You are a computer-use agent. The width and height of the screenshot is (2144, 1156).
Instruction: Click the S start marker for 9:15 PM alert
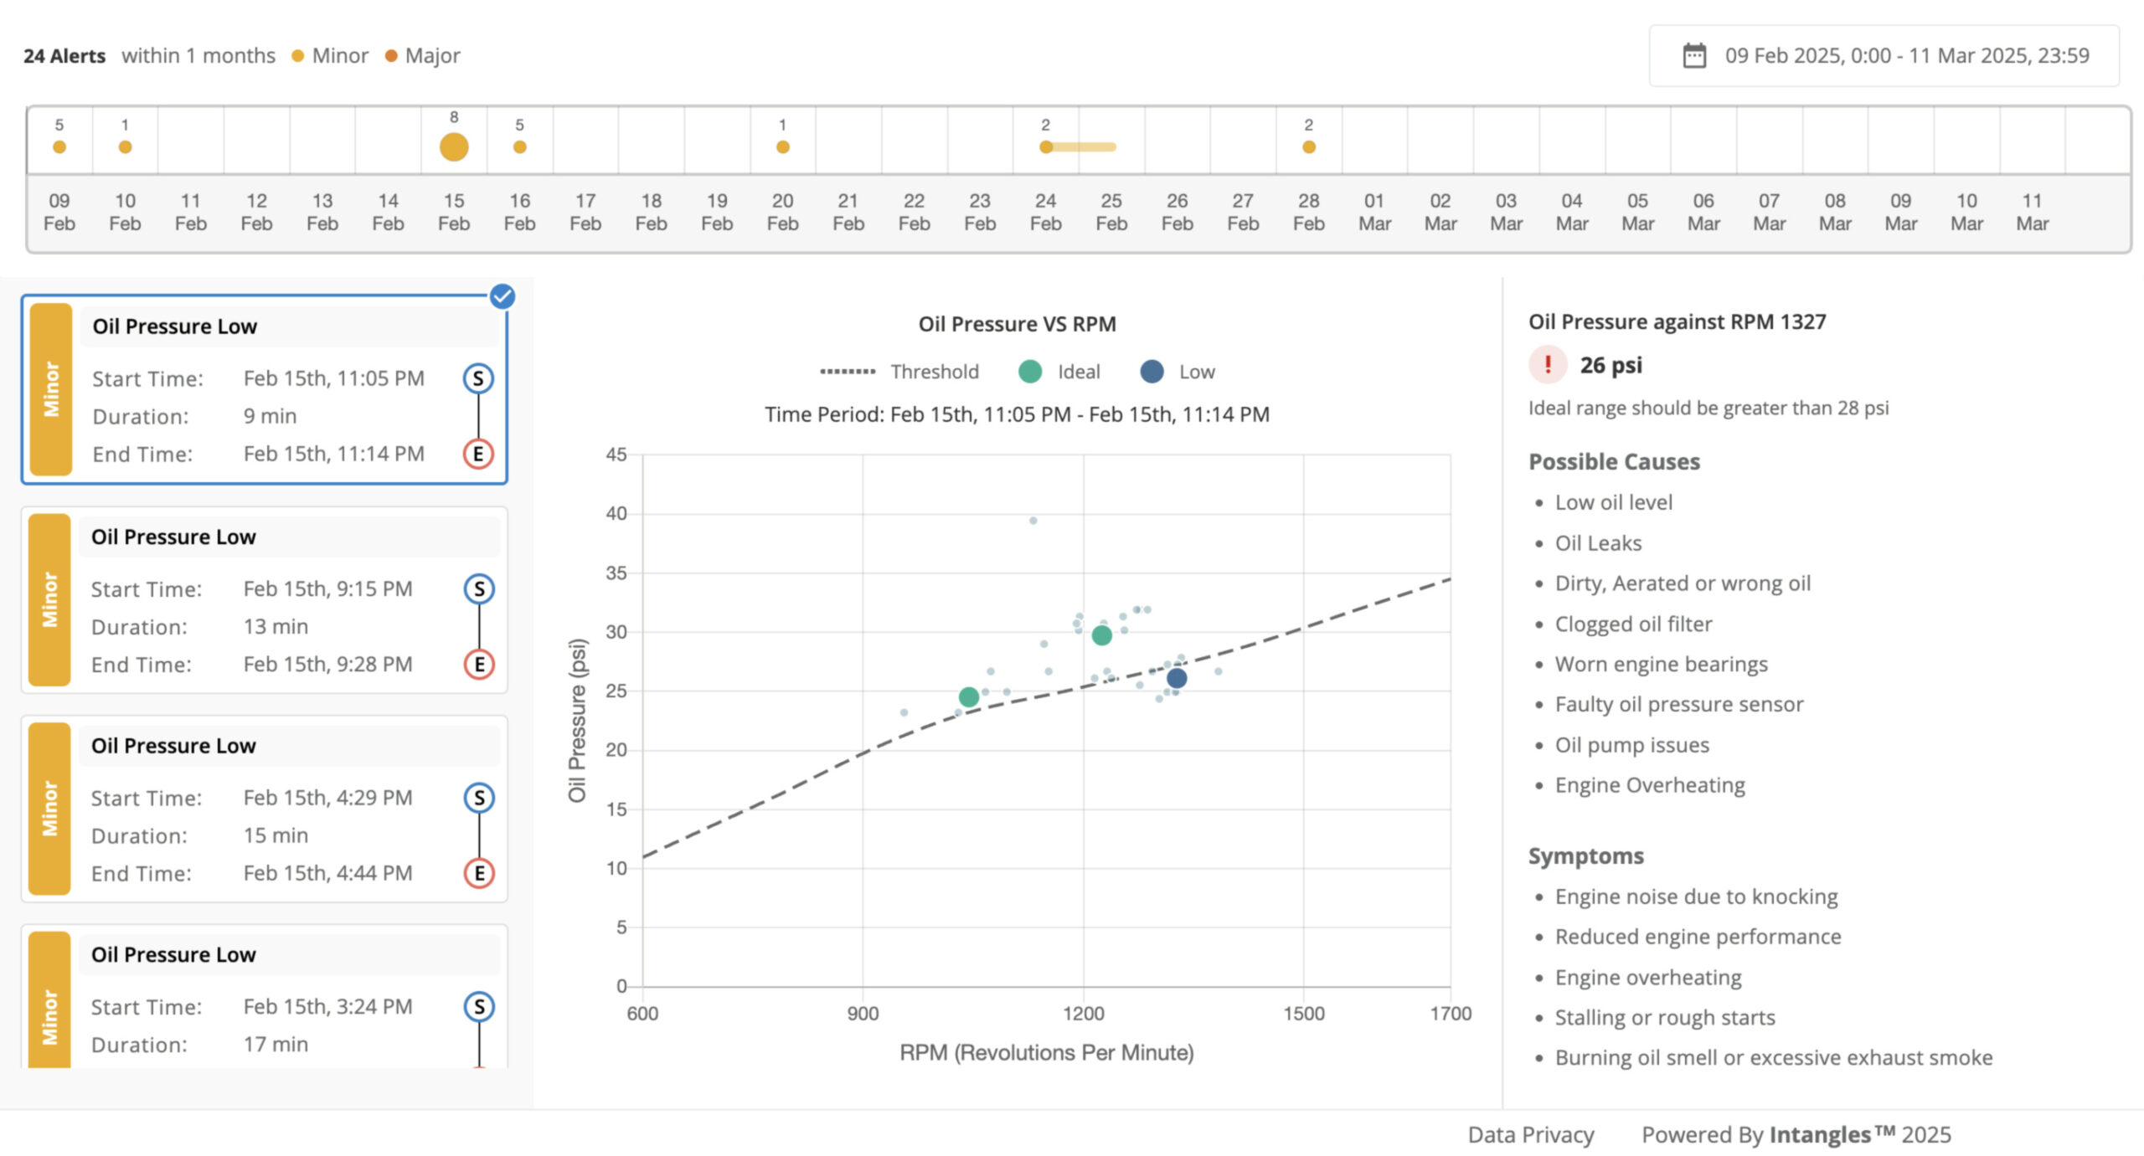pos(479,589)
